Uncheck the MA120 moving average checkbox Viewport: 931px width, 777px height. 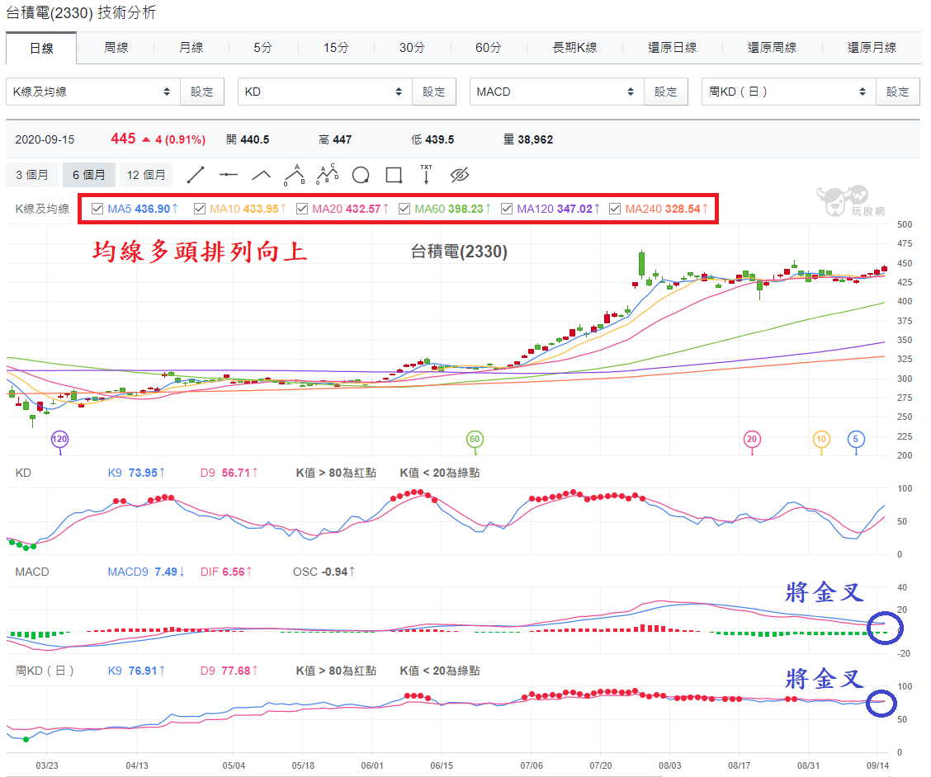pyautogui.click(x=507, y=209)
